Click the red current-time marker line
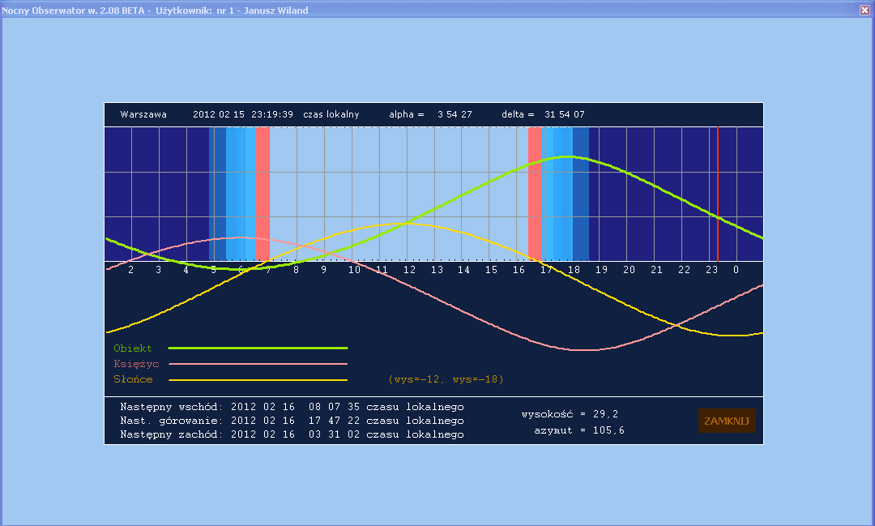 click(x=718, y=194)
